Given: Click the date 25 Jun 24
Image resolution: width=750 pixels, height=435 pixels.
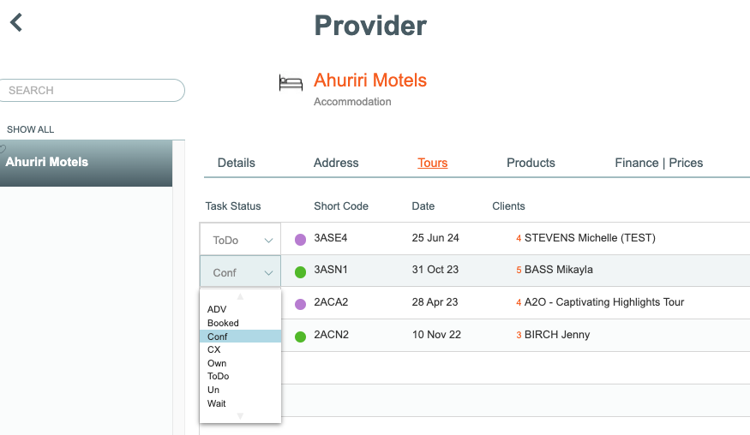Looking at the screenshot, I should [435, 237].
